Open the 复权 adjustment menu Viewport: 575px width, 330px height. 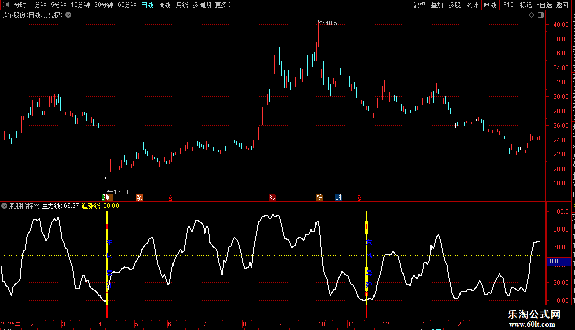pos(419,5)
